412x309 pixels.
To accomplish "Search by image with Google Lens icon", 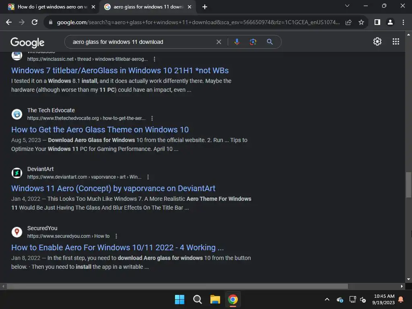I will click(x=253, y=42).
